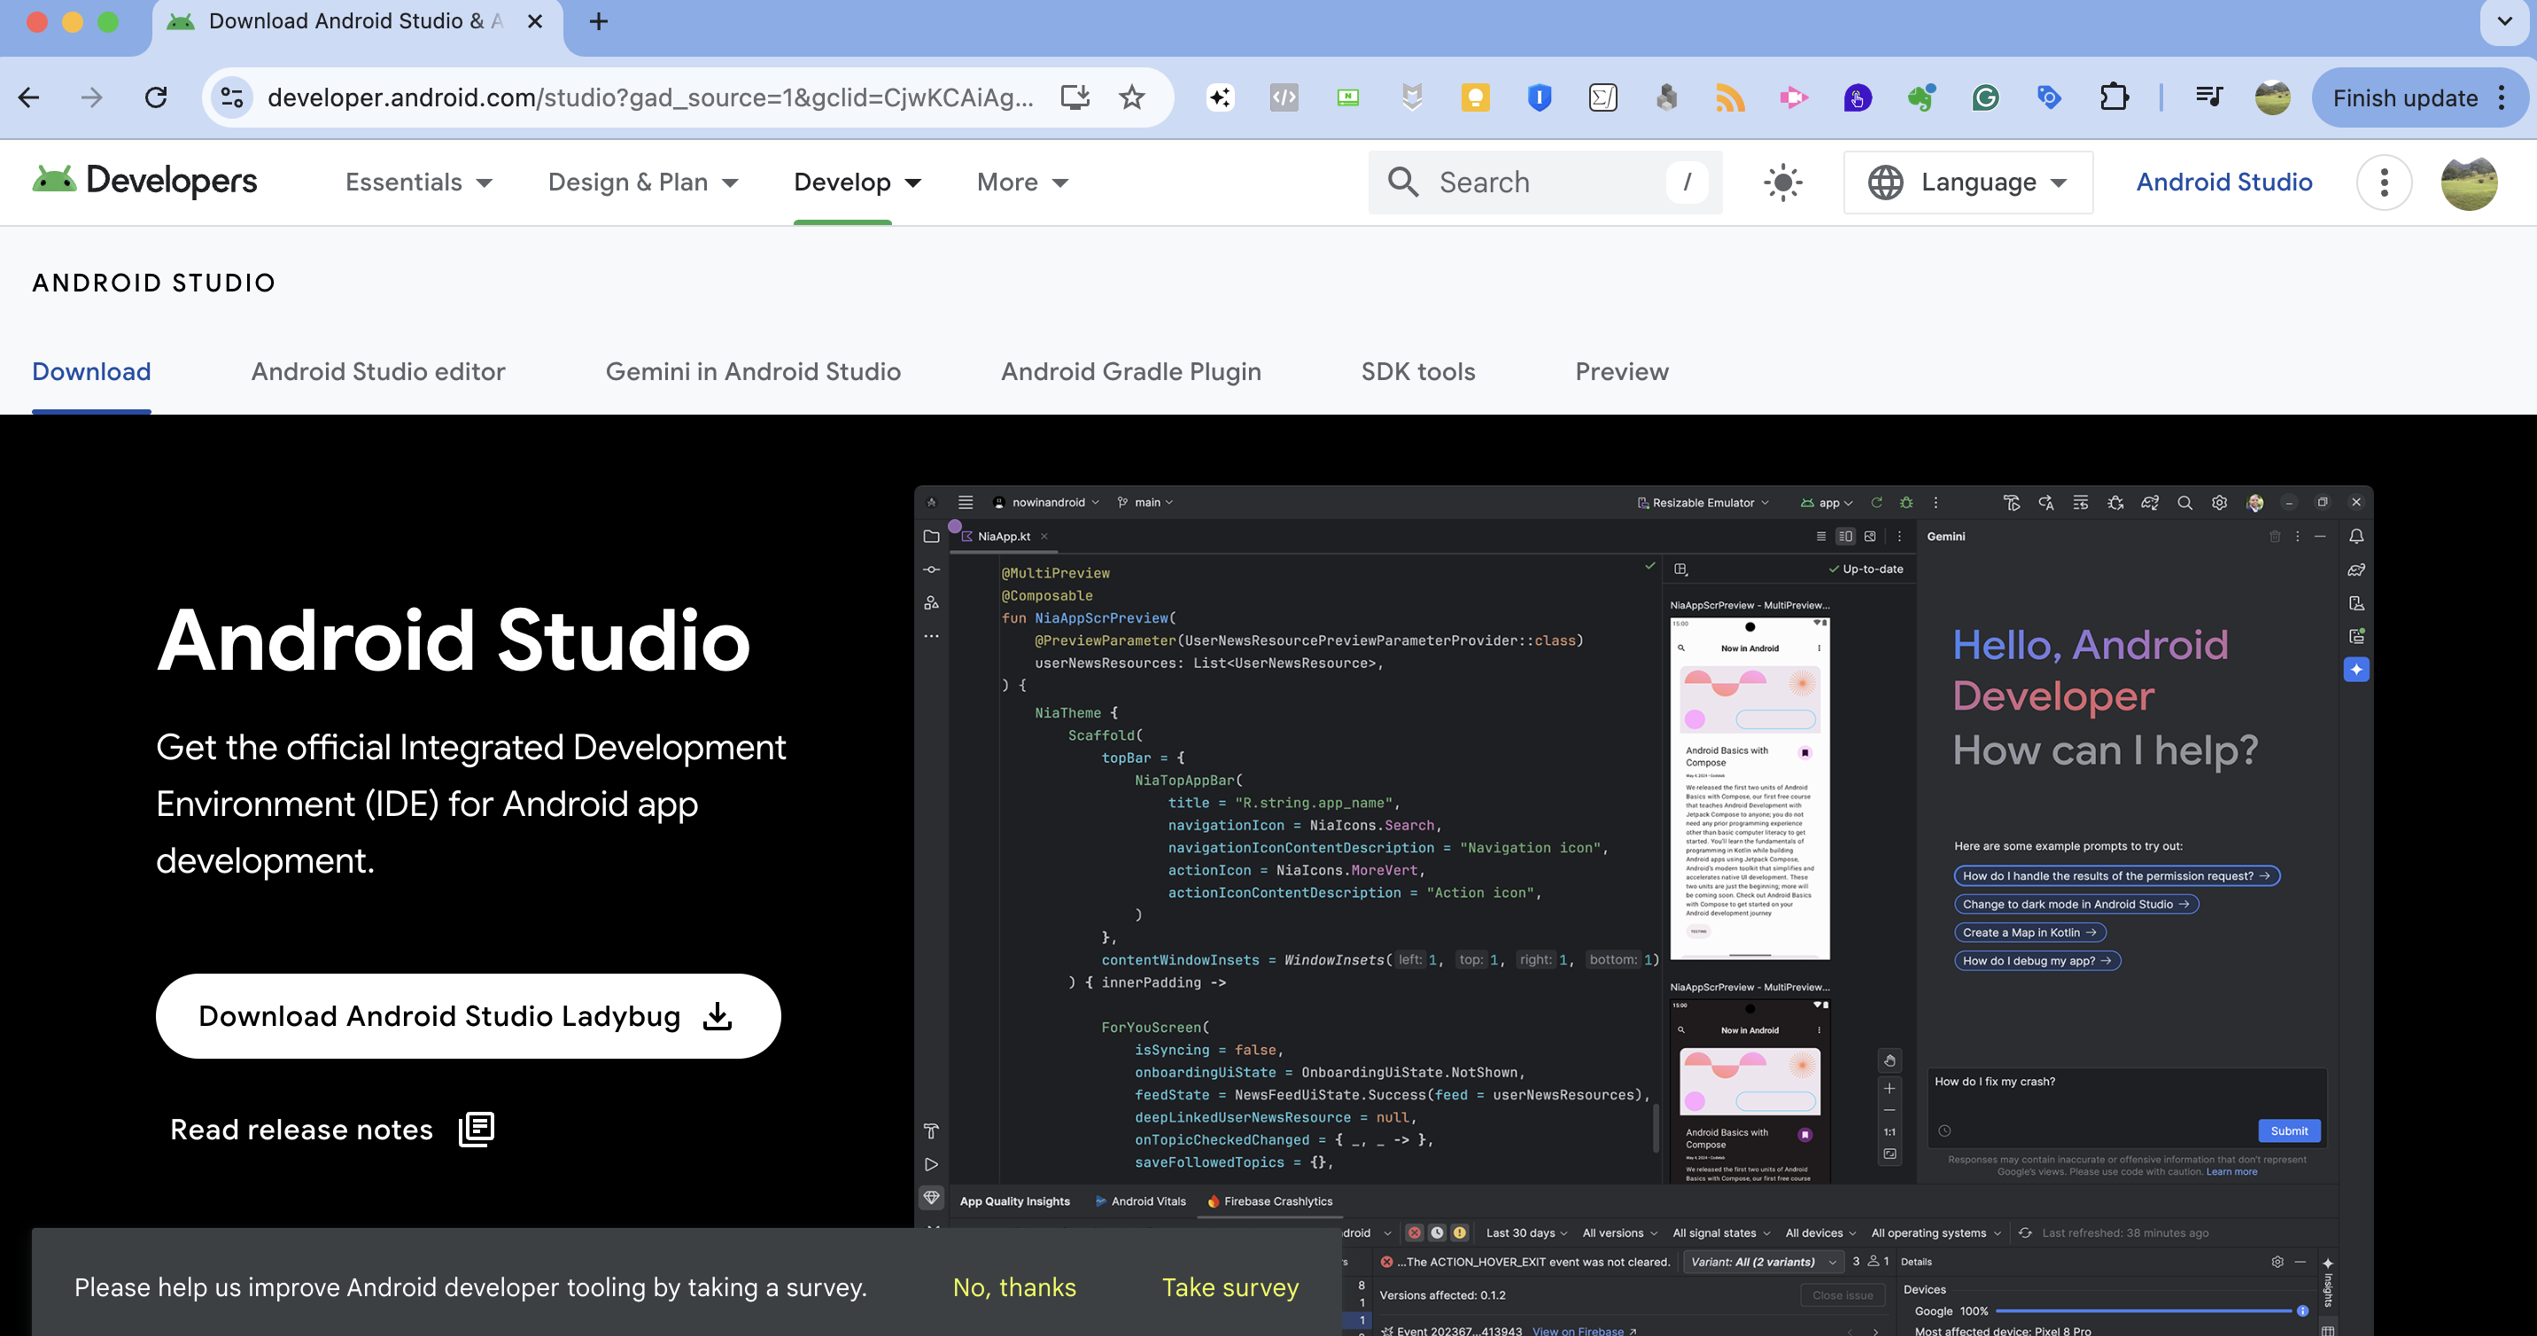The width and height of the screenshot is (2537, 1336).
Task: Dismiss survey with No, thanks
Action: [x=1014, y=1286]
